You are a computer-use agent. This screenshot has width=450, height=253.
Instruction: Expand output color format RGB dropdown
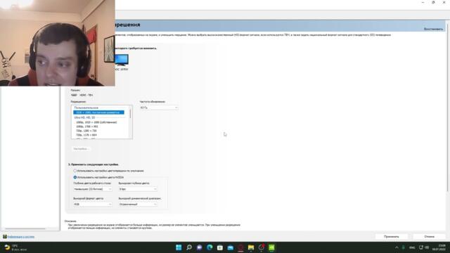(92, 205)
